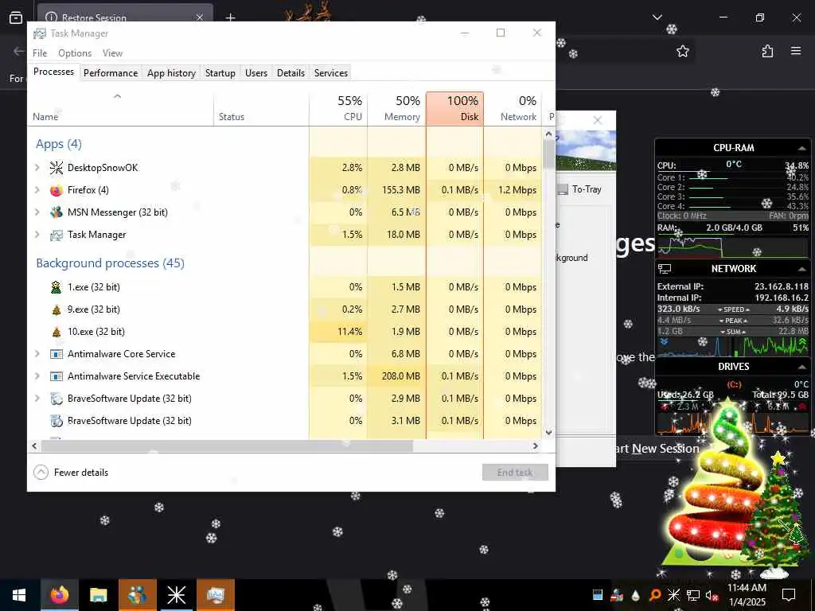
Task: Open the Startup tab
Action: coord(220,72)
